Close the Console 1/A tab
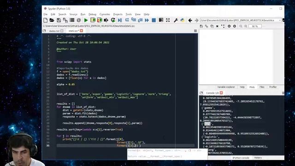Screen dimensions: 295x166 point(221,93)
